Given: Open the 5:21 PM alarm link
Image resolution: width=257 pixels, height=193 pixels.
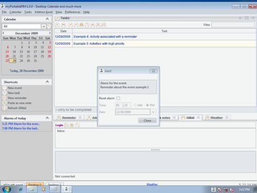Looking at the screenshot, I should click(21, 124).
